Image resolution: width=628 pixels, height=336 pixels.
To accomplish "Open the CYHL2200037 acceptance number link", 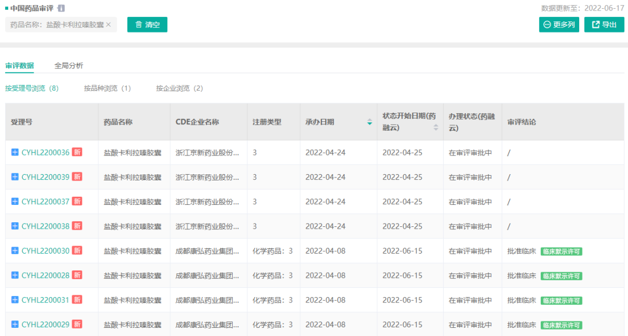I will point(45,201).
